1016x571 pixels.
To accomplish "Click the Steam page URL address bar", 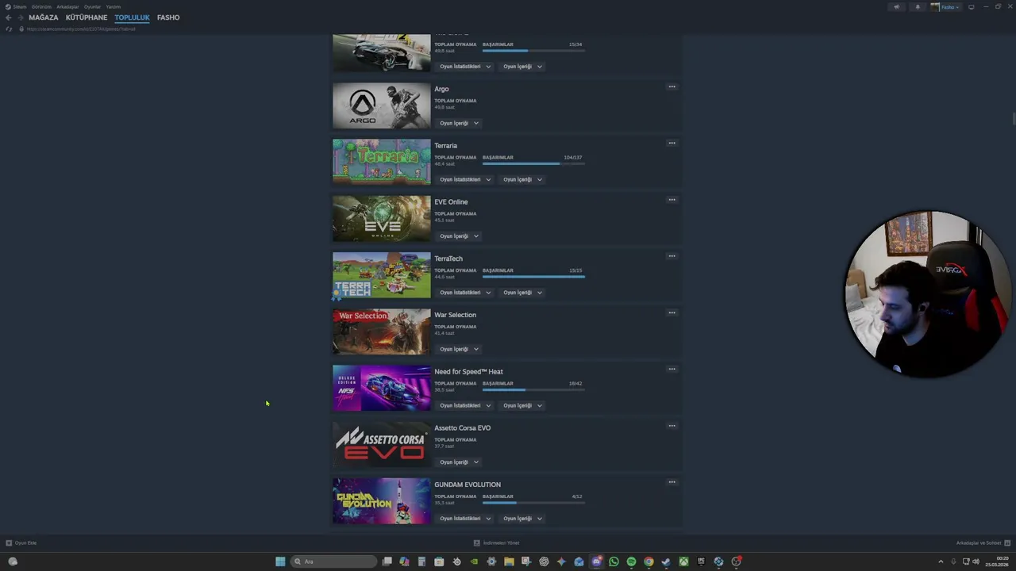I will click(x=81, y=29).
